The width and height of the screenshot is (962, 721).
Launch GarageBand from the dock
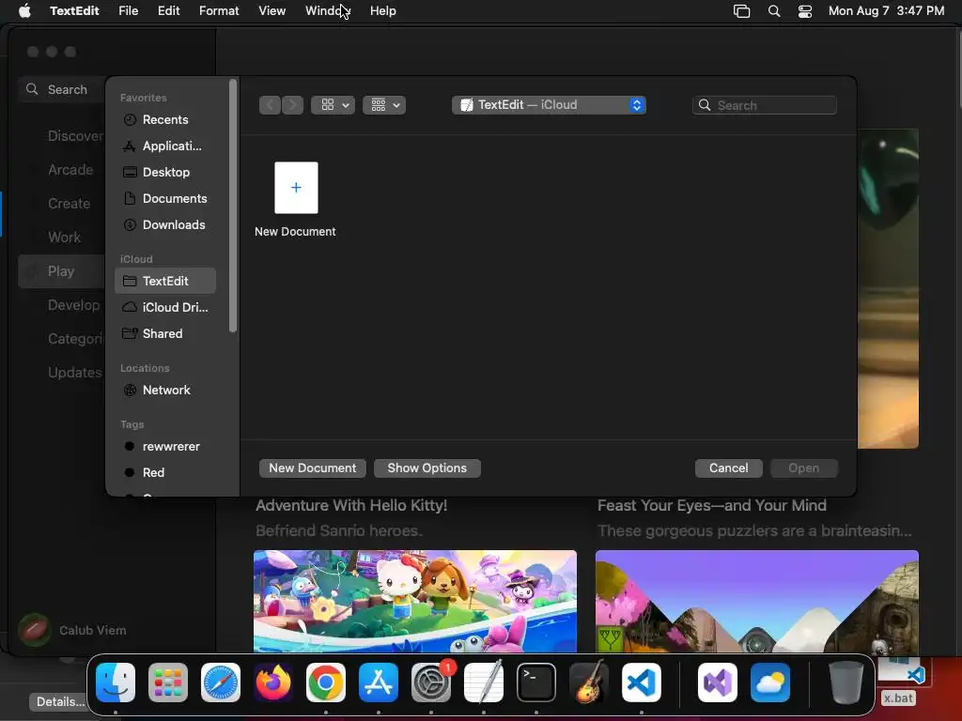589,683
